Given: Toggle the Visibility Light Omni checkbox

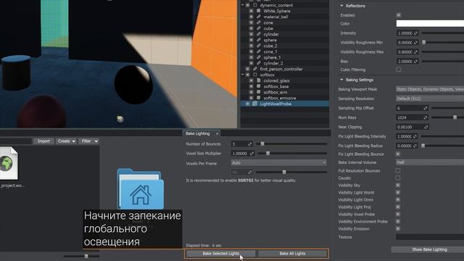Looking at the screenshot, I should 398,200.
